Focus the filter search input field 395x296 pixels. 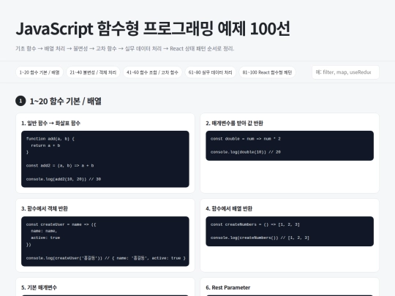pyautogui.click(x=345, y=72)
